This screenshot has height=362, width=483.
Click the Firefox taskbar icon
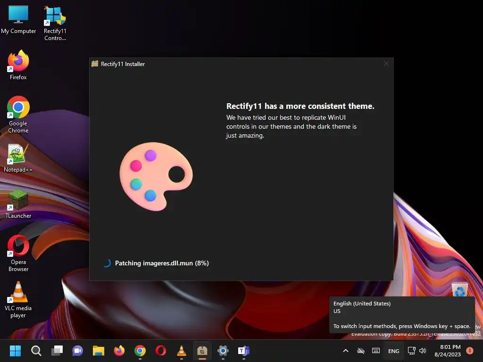click(119, 351)
